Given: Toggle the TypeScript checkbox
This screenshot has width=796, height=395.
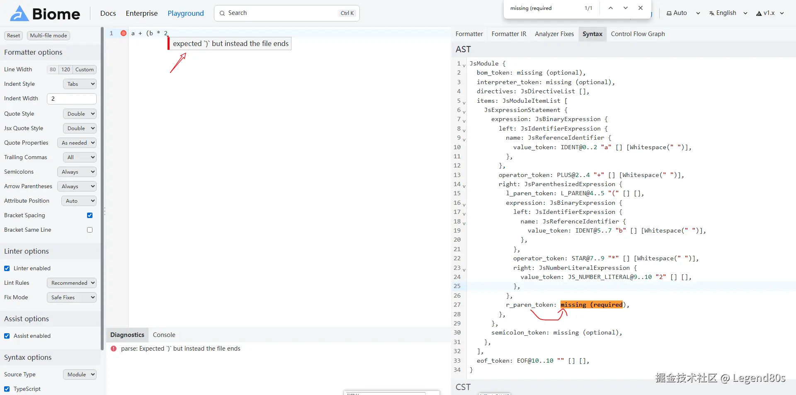Looking at the screenshot, I should click(7, 389).
